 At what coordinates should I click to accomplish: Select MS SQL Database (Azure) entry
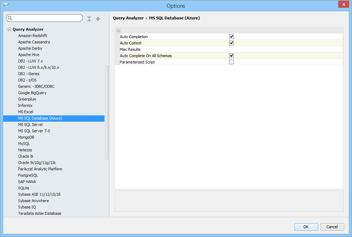pyautogui.click(x=54, y=119)
